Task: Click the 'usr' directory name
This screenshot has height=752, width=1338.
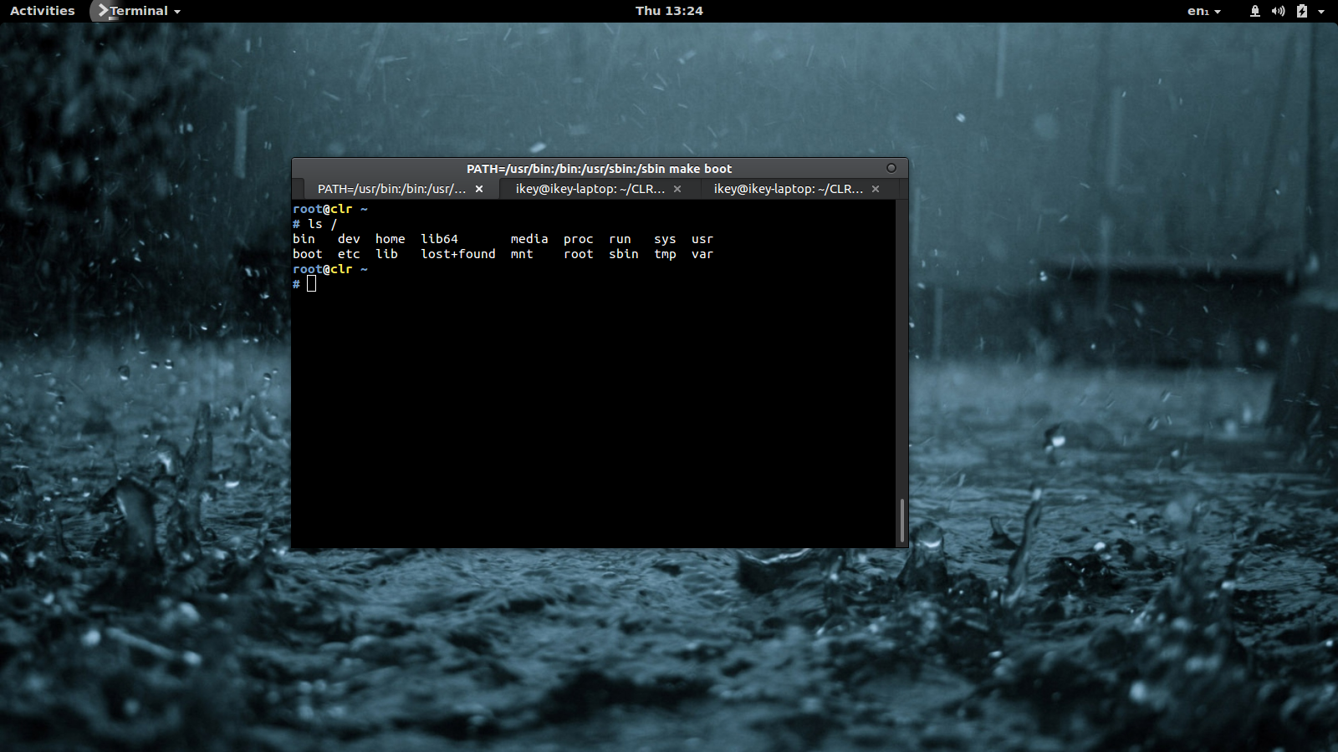Action: [702, 239]
